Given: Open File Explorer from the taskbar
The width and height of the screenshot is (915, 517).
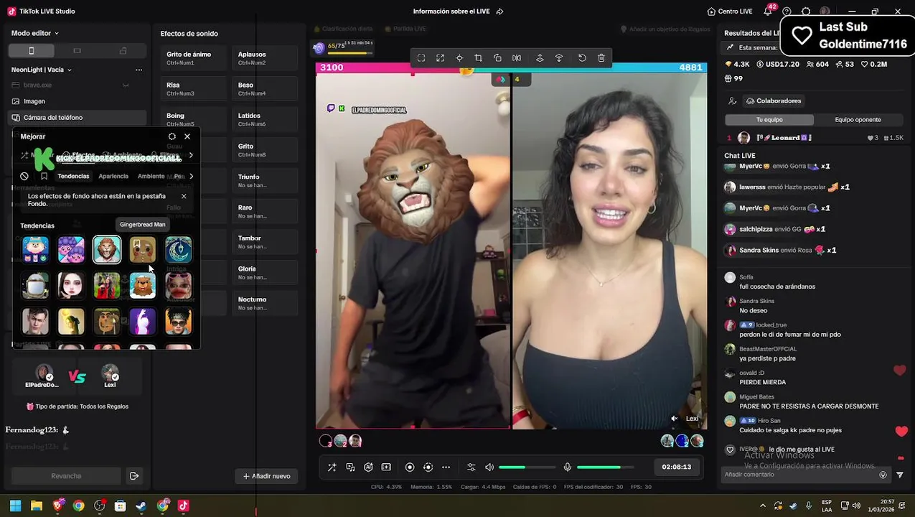Looking at the screenshot, I should (37, 506).
